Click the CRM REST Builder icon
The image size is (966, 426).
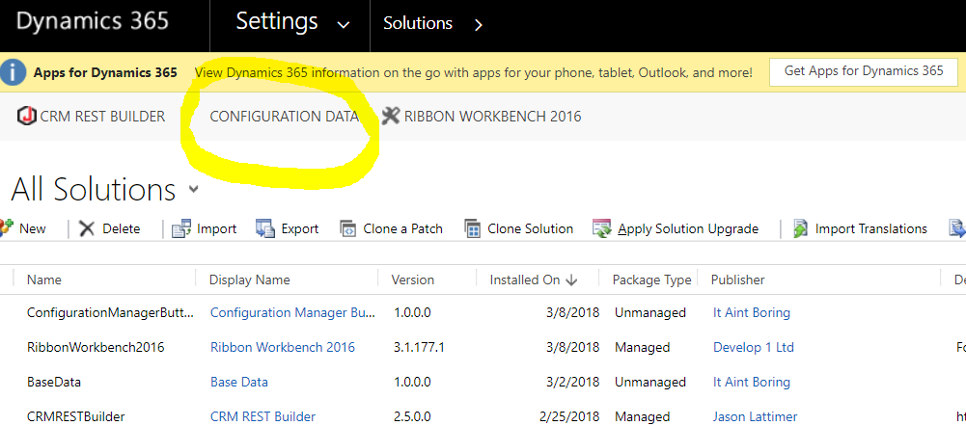pos(27,116)
